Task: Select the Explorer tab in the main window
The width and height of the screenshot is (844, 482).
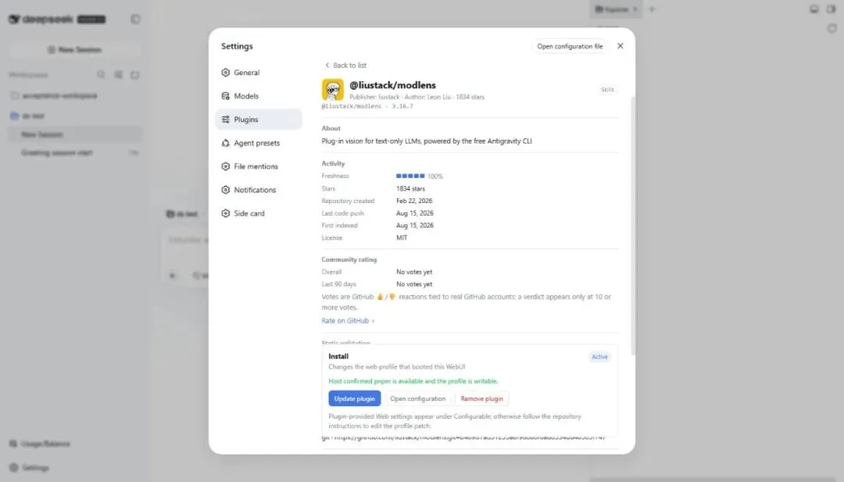Action: (x=617, y=9)
